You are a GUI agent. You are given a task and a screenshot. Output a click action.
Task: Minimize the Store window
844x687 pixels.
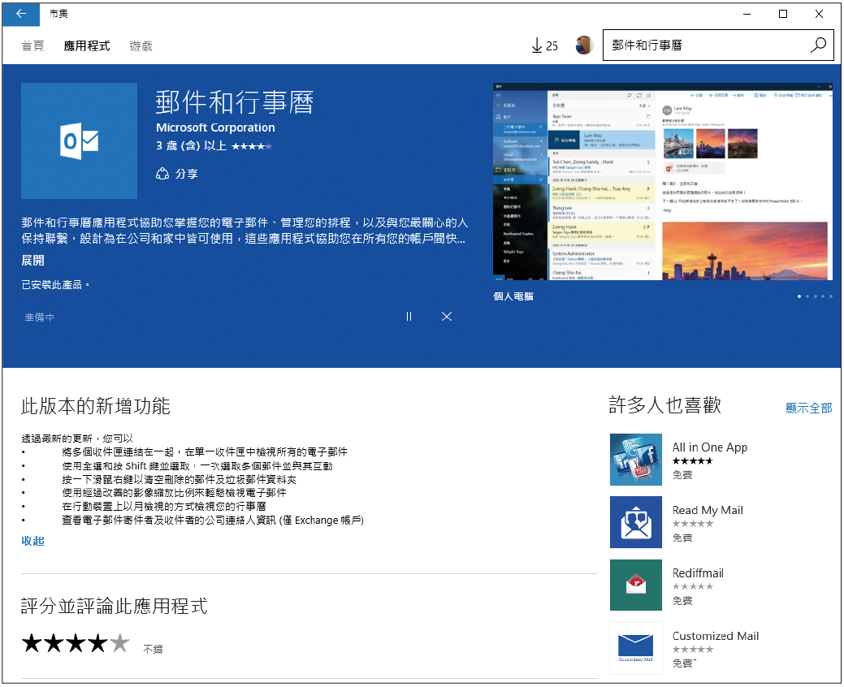click(747, 14)
